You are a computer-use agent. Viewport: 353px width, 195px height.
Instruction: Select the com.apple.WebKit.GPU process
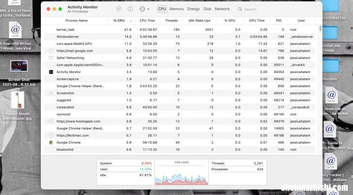point(180,44)
